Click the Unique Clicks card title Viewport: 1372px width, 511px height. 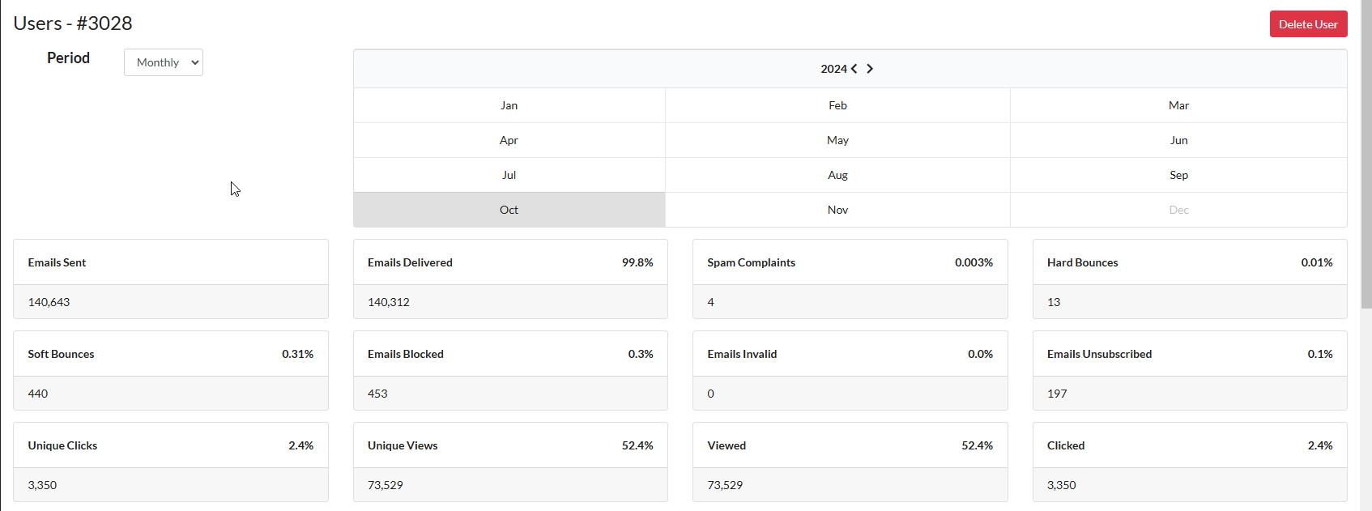pos(62,445)
